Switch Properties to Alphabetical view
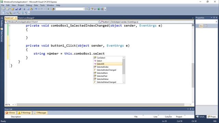Viewport: 219px width, 123px height. coord(201,26)
